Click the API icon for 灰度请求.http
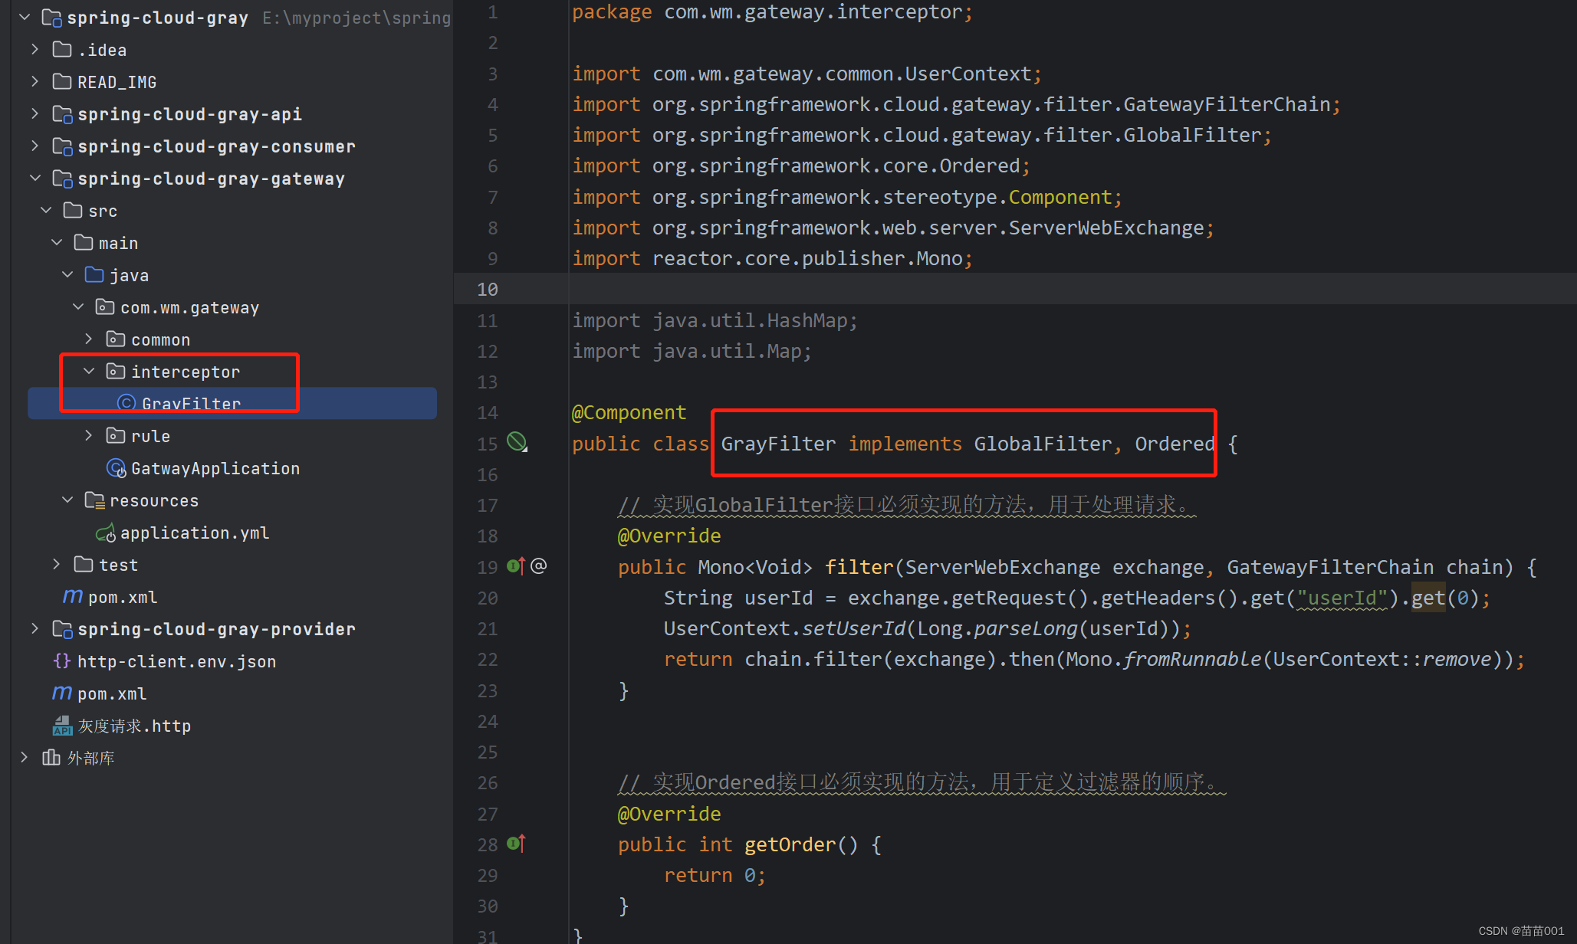1577x944 pixels. click(x=62, y=726)
